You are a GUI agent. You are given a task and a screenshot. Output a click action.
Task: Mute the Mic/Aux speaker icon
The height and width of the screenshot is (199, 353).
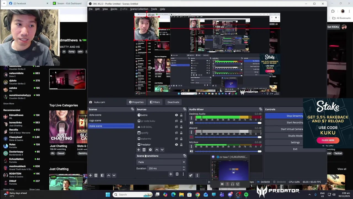[191, 151]
